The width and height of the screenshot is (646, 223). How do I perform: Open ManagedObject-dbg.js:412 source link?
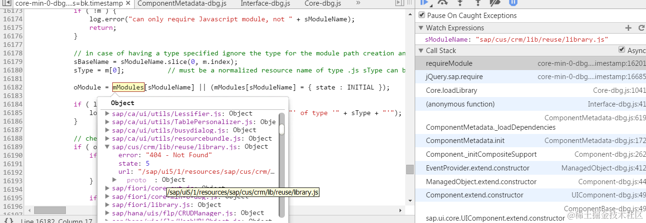tap(603, 168)
